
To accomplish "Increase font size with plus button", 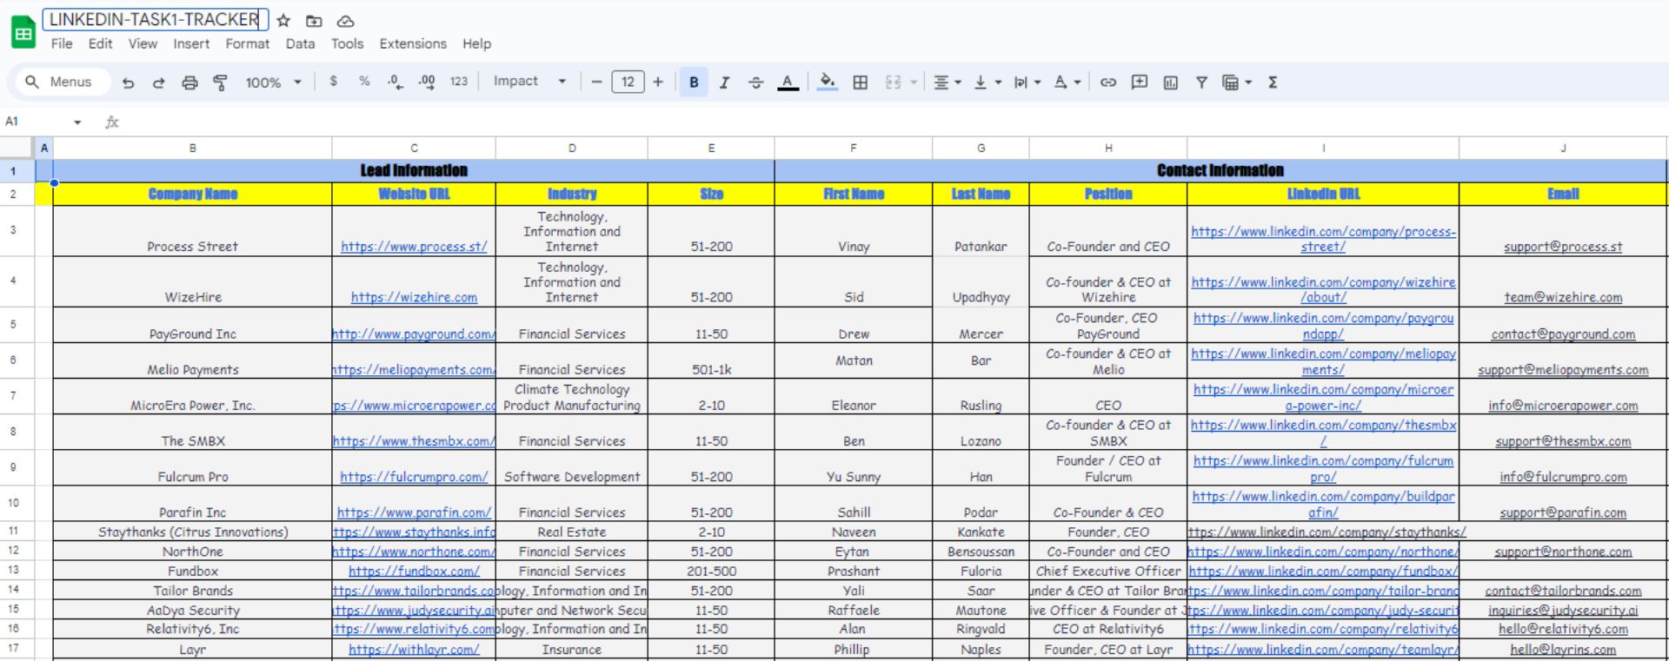I will click(658, 83).
